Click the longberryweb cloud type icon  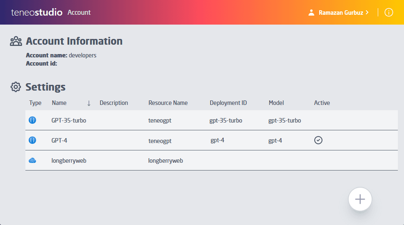(32, 161)
